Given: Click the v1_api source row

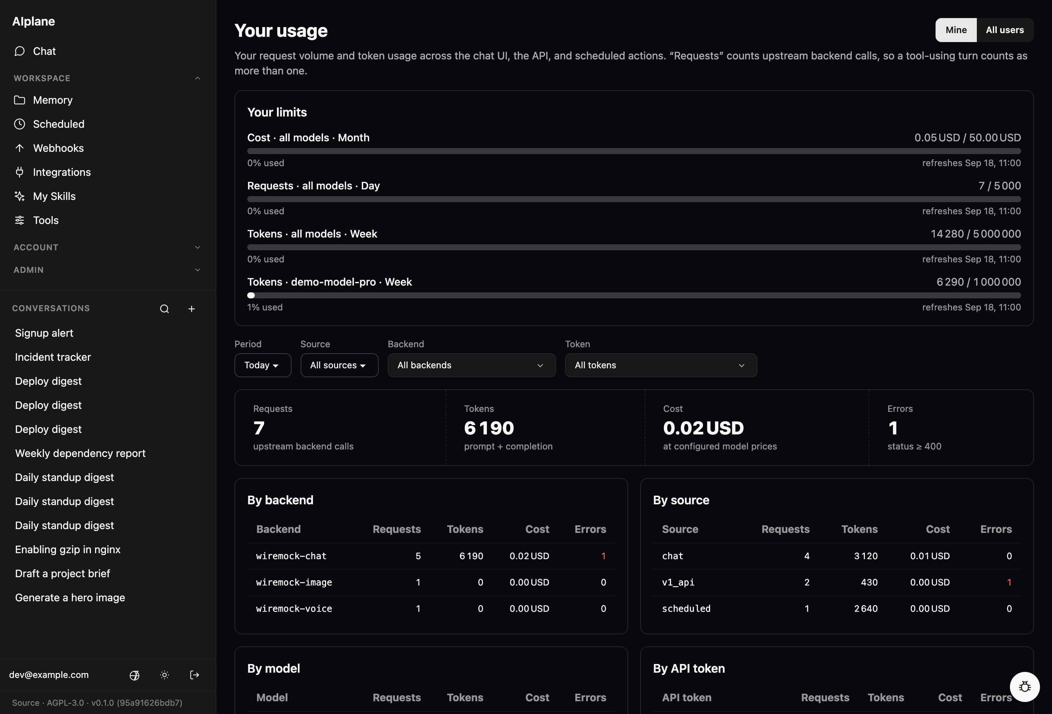Looking at the screenshot, I should pos(837,582).
